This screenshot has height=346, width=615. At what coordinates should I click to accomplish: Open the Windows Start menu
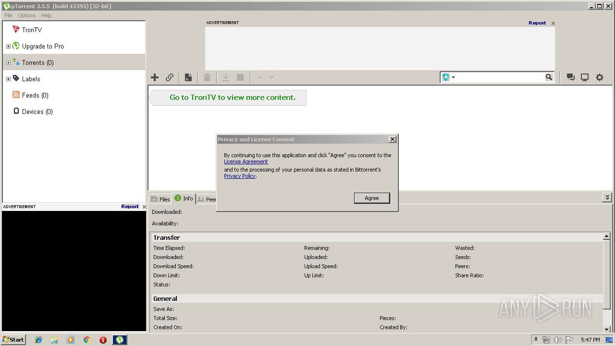point(13,340)
